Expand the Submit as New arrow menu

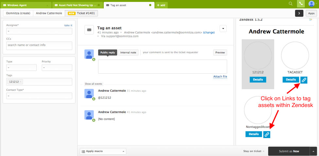click(313, 151)
